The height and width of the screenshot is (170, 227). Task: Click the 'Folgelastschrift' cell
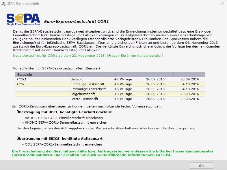pos(83,94)
